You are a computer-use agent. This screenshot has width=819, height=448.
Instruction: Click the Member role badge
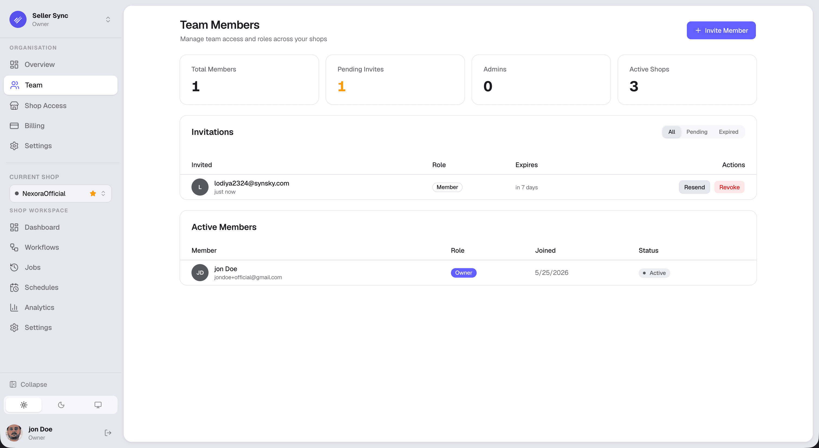point(447,187)
